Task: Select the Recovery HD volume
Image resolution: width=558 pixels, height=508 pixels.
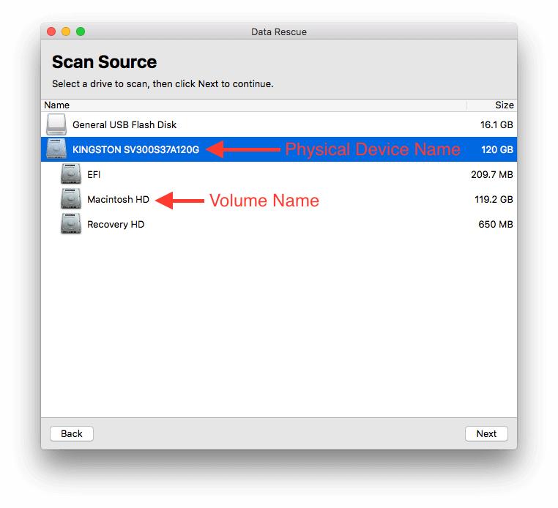Action: click(279, 224)
